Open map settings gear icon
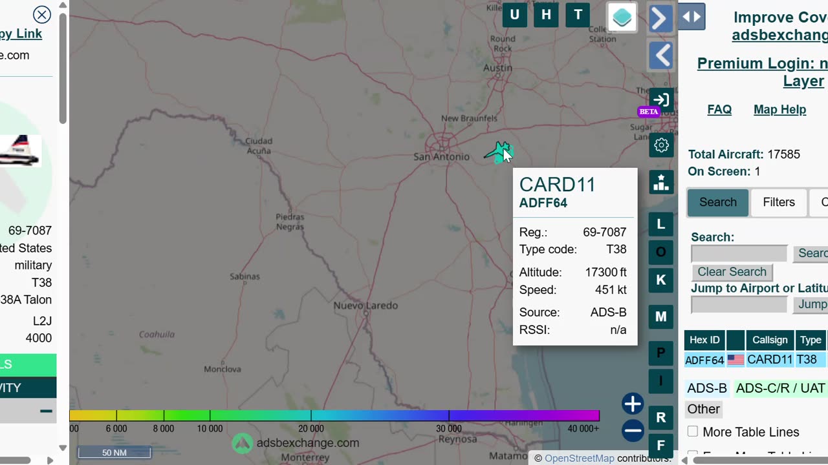This screenshot has width=828, height=465. [661, 145]
